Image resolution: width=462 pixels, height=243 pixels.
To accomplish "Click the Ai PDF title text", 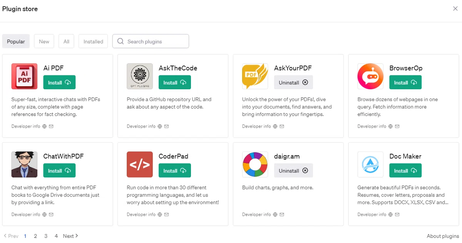I will click(x=54, y=68).
